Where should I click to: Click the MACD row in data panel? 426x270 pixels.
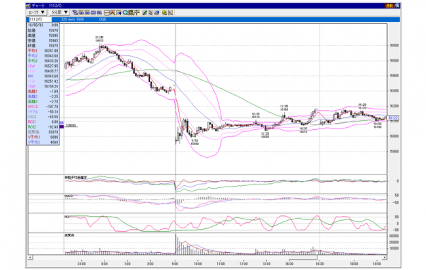pos(43,107)
